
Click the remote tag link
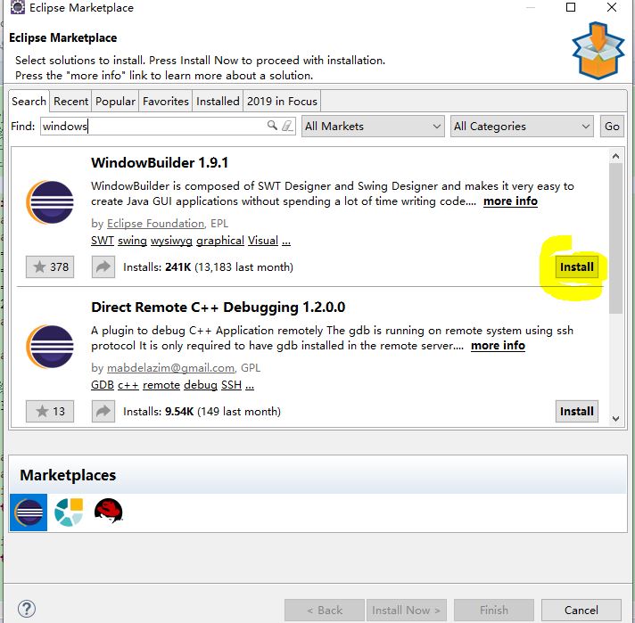pos(161,385)
